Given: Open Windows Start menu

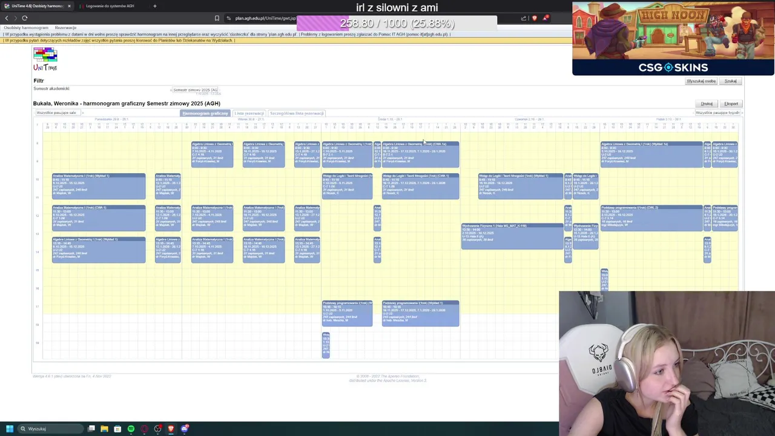Looking at the screenshot, I should [x=9, y=429].
